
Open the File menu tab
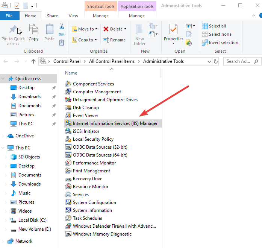pos(9,16)
